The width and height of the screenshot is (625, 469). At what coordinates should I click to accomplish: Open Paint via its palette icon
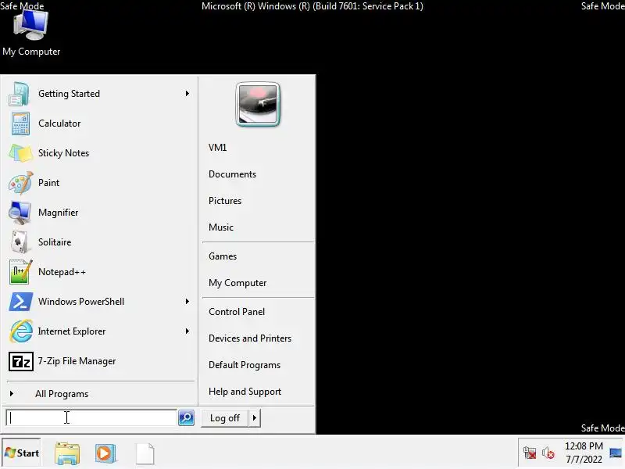click(20, 183)
